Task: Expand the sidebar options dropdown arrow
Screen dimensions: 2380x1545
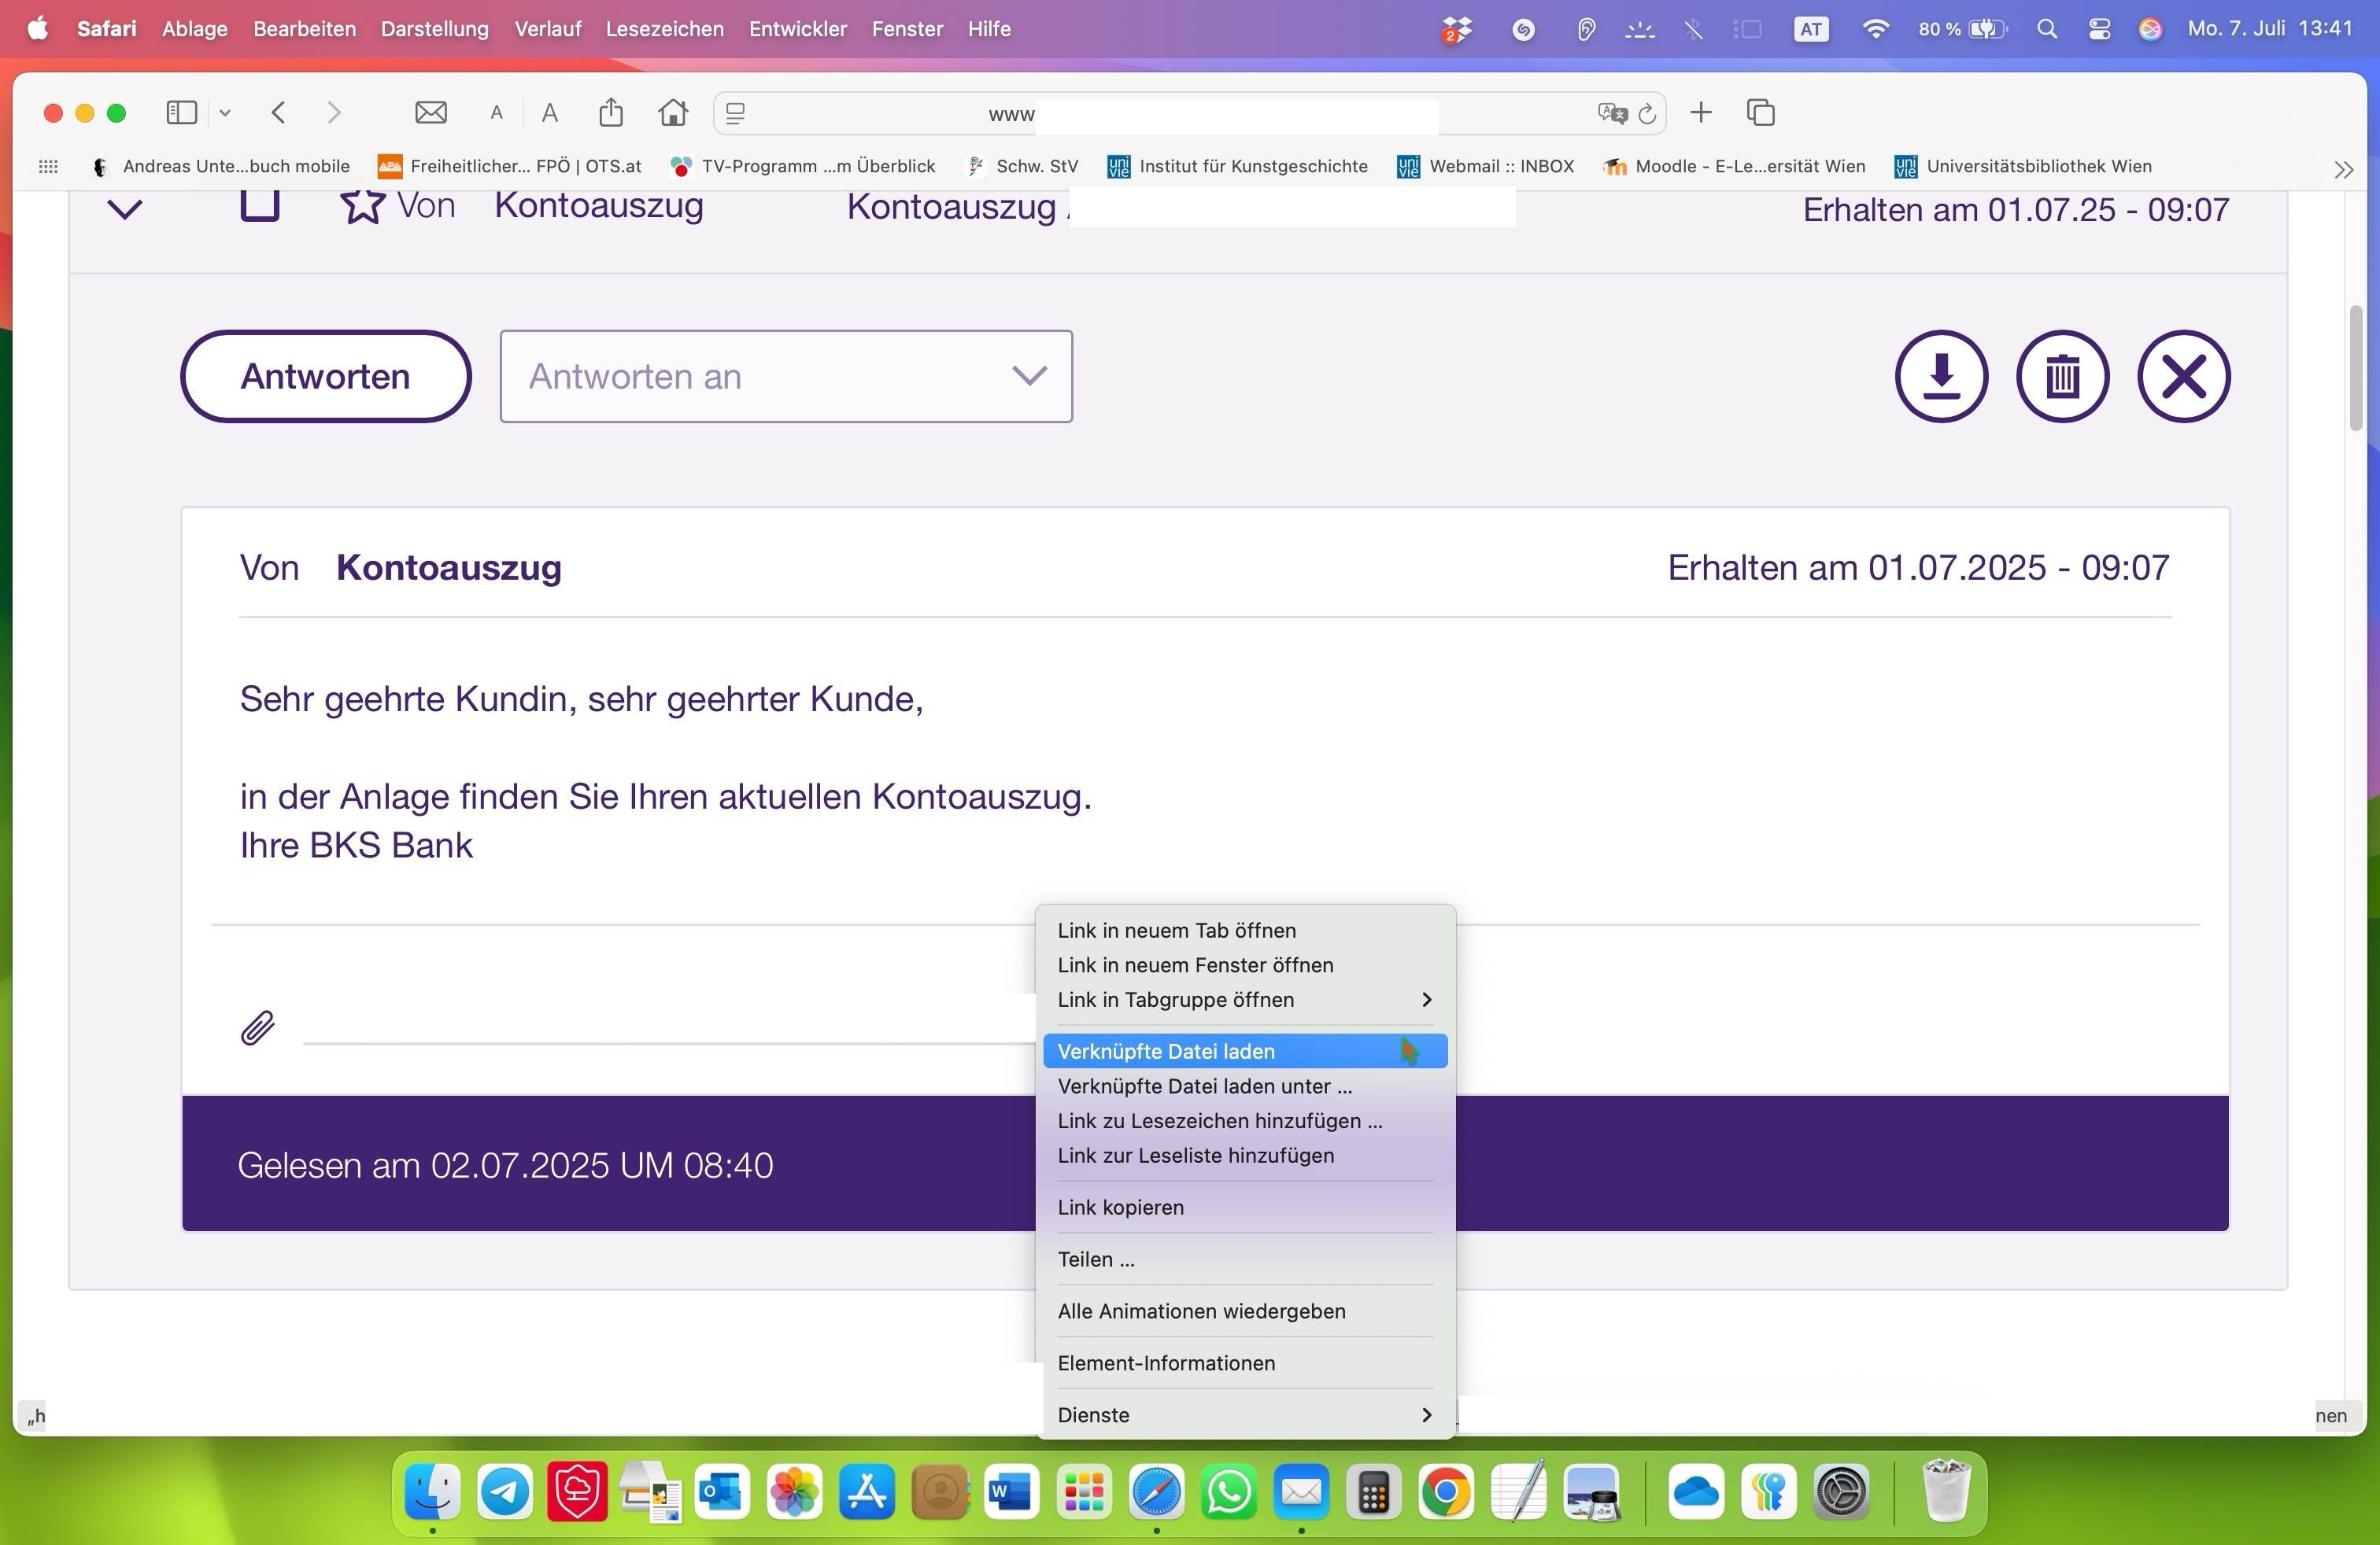Action: pos(225,113)
